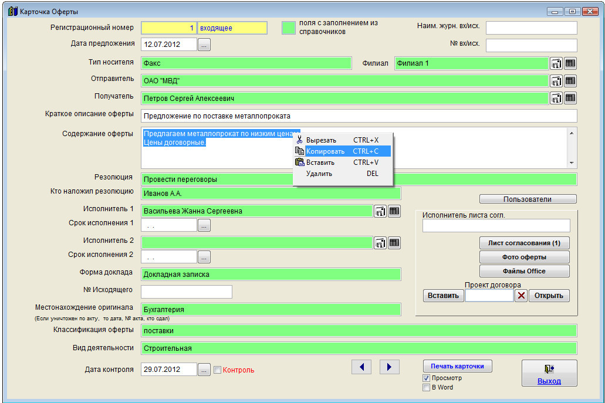
Task: Open directory icon for Исполнитель 2
Action: [x=380, y=243]
